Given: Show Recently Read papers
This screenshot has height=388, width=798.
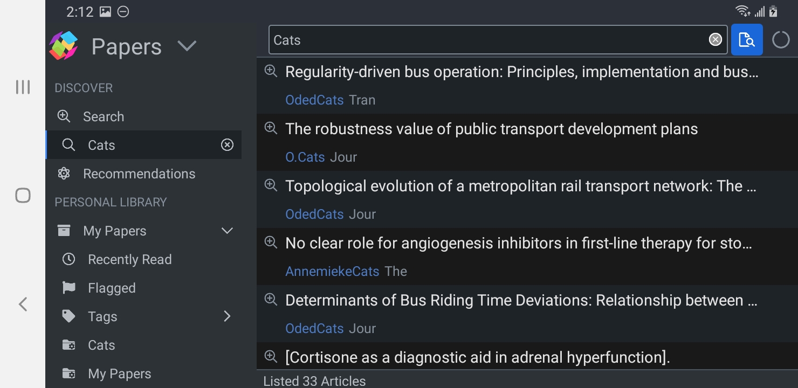Looking at the screenshot, I should click(x=129, y=259).
